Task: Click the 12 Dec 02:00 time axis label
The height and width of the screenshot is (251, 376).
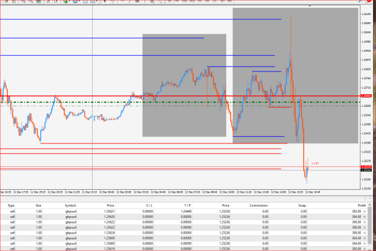Action: [124, 192]
